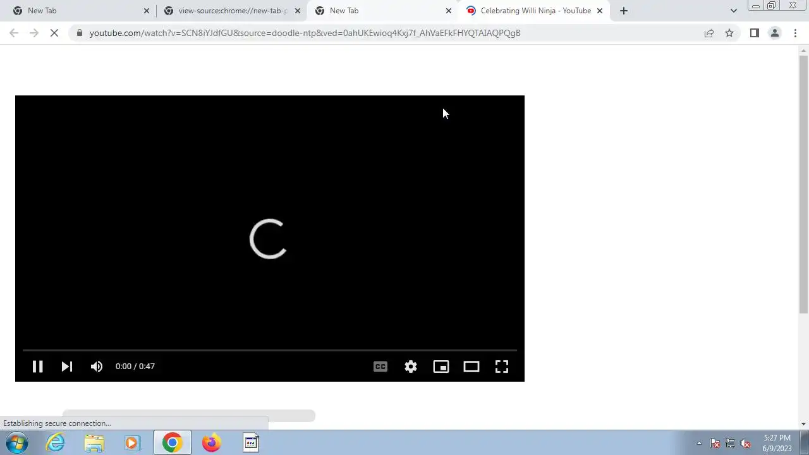Open Action Center flag icon
Viewport: 809px width, 455px height.
click(x=715, y=443)
